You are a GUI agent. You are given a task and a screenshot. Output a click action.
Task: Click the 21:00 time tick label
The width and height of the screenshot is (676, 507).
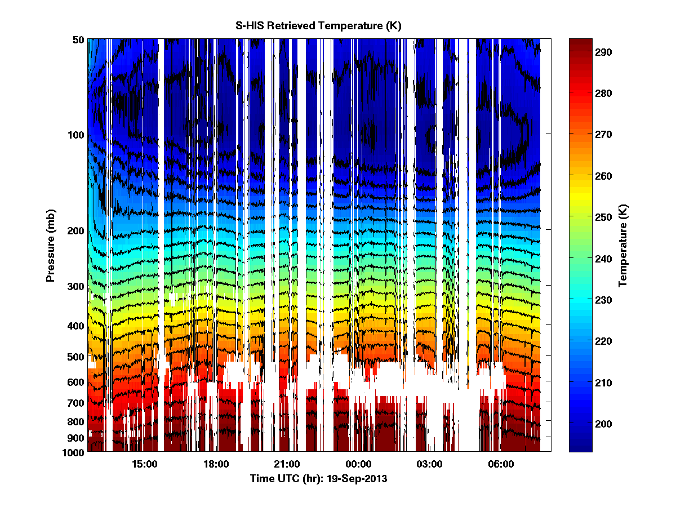point(287,464)
